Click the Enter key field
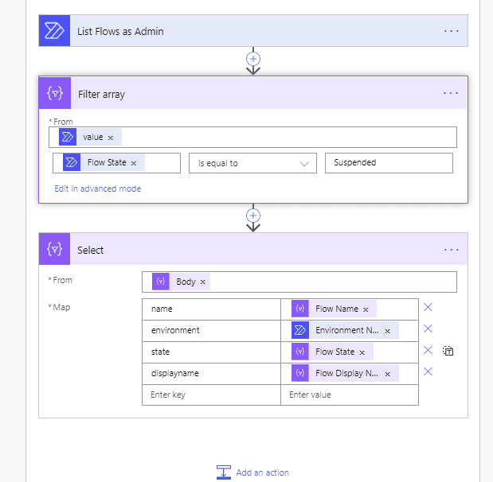 (x=211, y=395)
